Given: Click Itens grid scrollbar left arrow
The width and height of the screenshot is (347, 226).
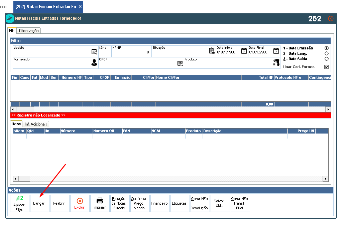Looking at the screenshot, I should [15, 179].
